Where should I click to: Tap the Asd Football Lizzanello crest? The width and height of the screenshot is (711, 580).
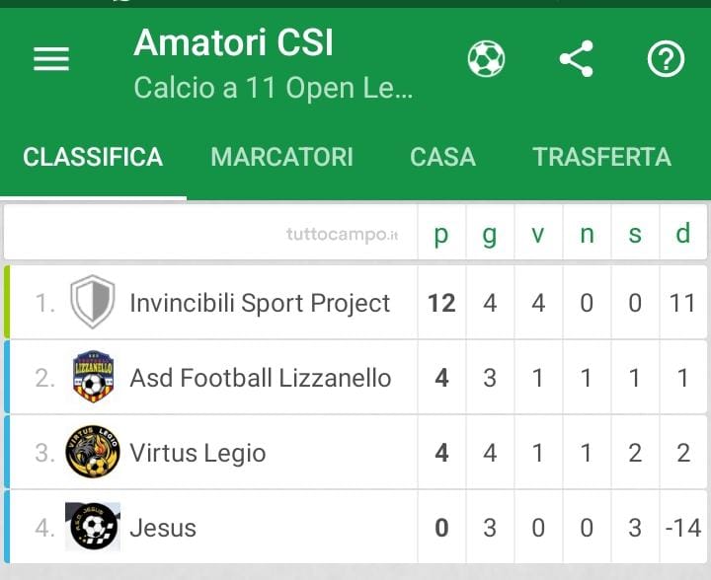[93, 377]
